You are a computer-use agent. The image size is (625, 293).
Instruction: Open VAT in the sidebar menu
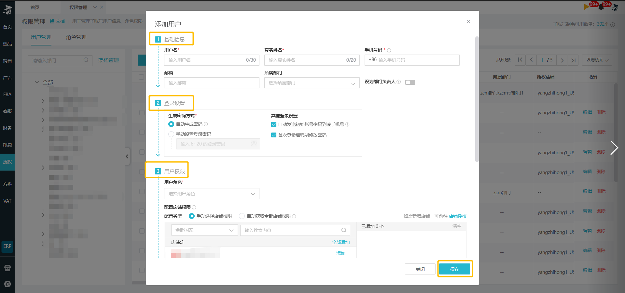tap(7, 201)
